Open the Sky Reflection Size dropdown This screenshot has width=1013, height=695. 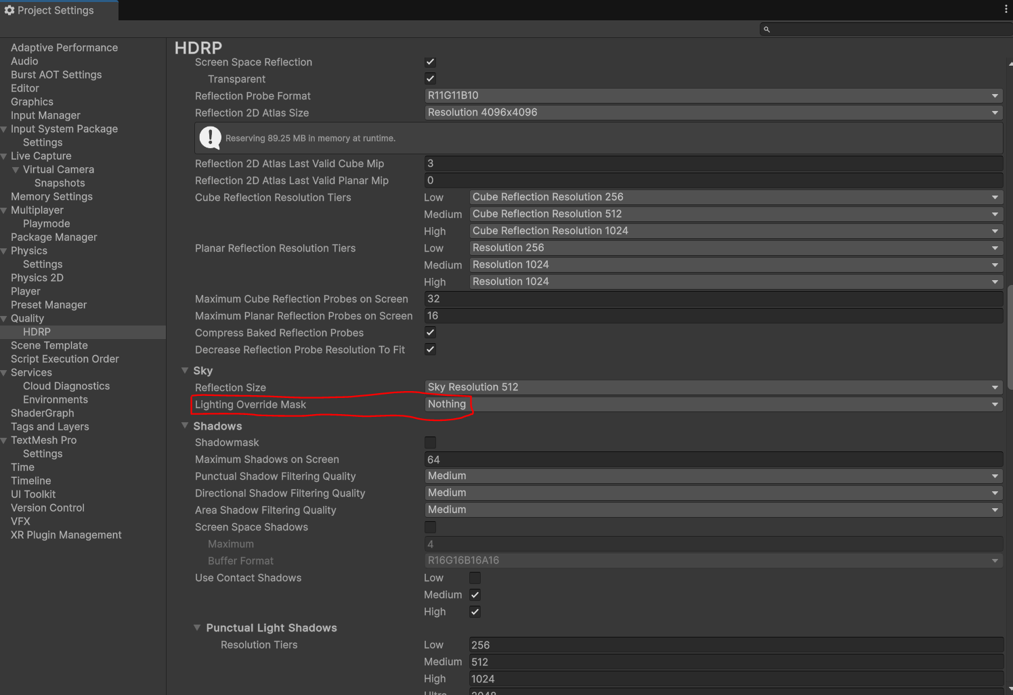pos(711,386)
